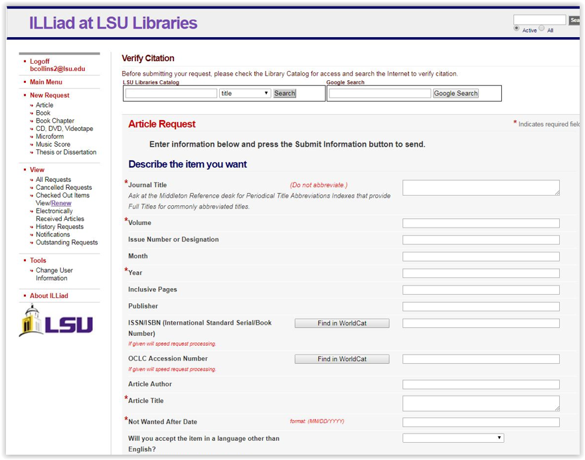The width and height of the screenshot is (585, 460).
Task: Click the Article Title text area
Action: pyautogui.click(x=481, y=404)
